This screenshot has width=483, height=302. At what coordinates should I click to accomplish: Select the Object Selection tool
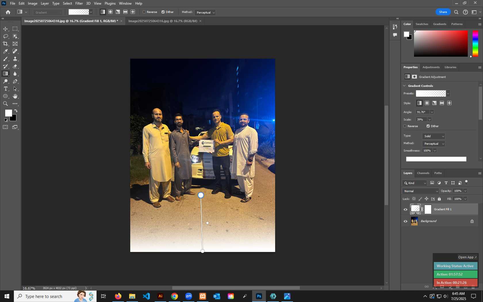(x=15, y=36)
